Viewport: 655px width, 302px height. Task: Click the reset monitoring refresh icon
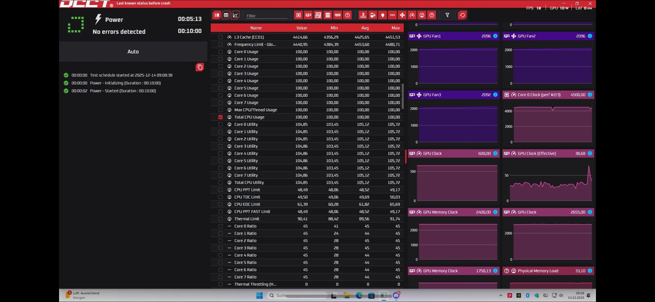(462, 15)
